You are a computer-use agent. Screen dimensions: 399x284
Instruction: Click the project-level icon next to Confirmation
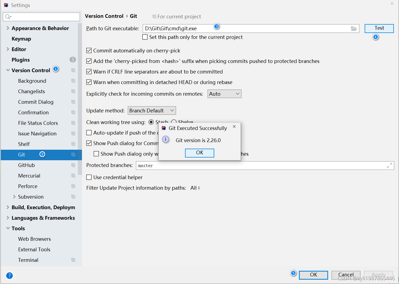coord(73,112)
